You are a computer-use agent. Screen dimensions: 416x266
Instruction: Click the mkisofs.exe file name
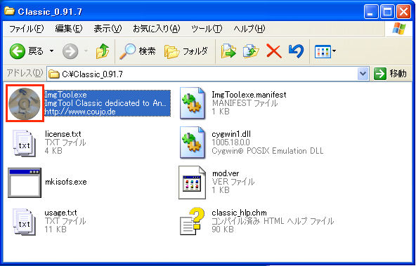point(66,182)
